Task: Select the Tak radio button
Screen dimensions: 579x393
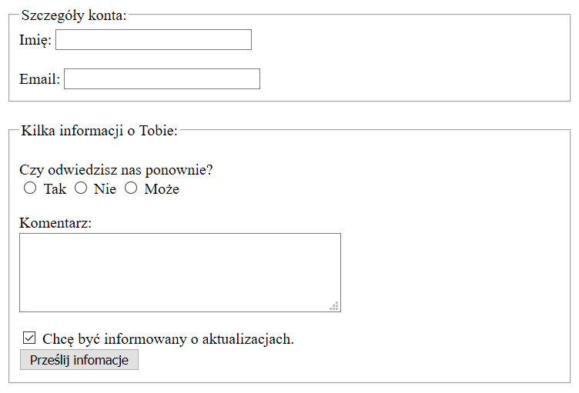Action: 30,188
